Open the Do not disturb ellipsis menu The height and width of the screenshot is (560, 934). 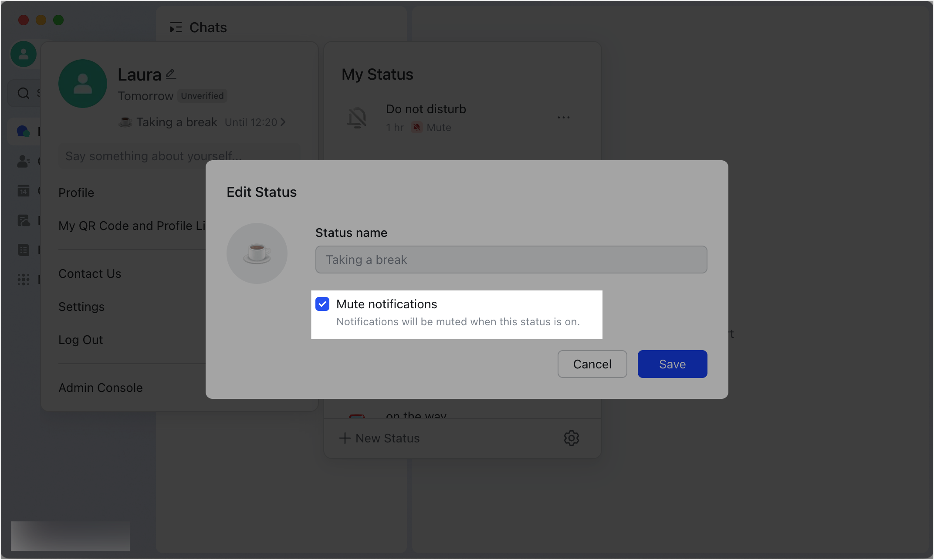click(x=564, y=117)
